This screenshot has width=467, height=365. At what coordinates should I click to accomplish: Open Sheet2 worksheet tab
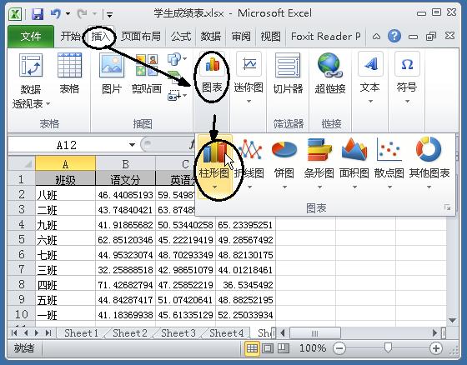pos(130,332)
